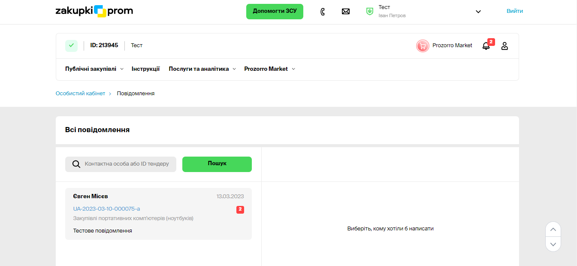Click the zakupki prom logo
The image size is (577, 266).
click(x=94, y=11)
